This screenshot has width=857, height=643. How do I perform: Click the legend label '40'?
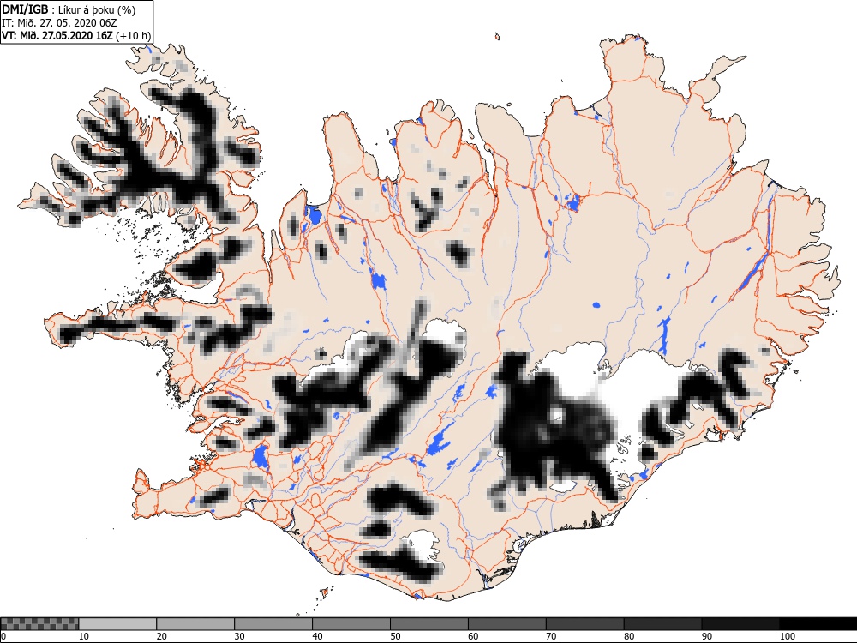[318, 636]
